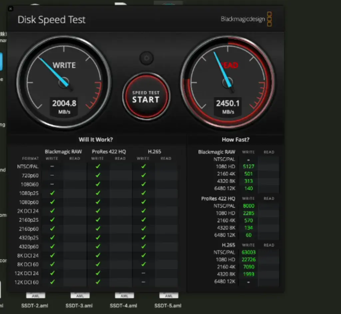The image size is (341, 314).
Task: Click the How Fast? header
Action: coord(235,139)
